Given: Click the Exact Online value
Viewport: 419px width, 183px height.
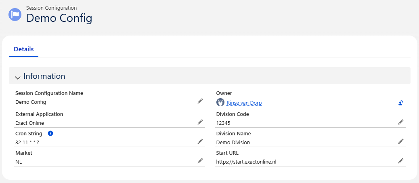Looking at the screenshot, I should pyautogui.click(x=29, y=123).
